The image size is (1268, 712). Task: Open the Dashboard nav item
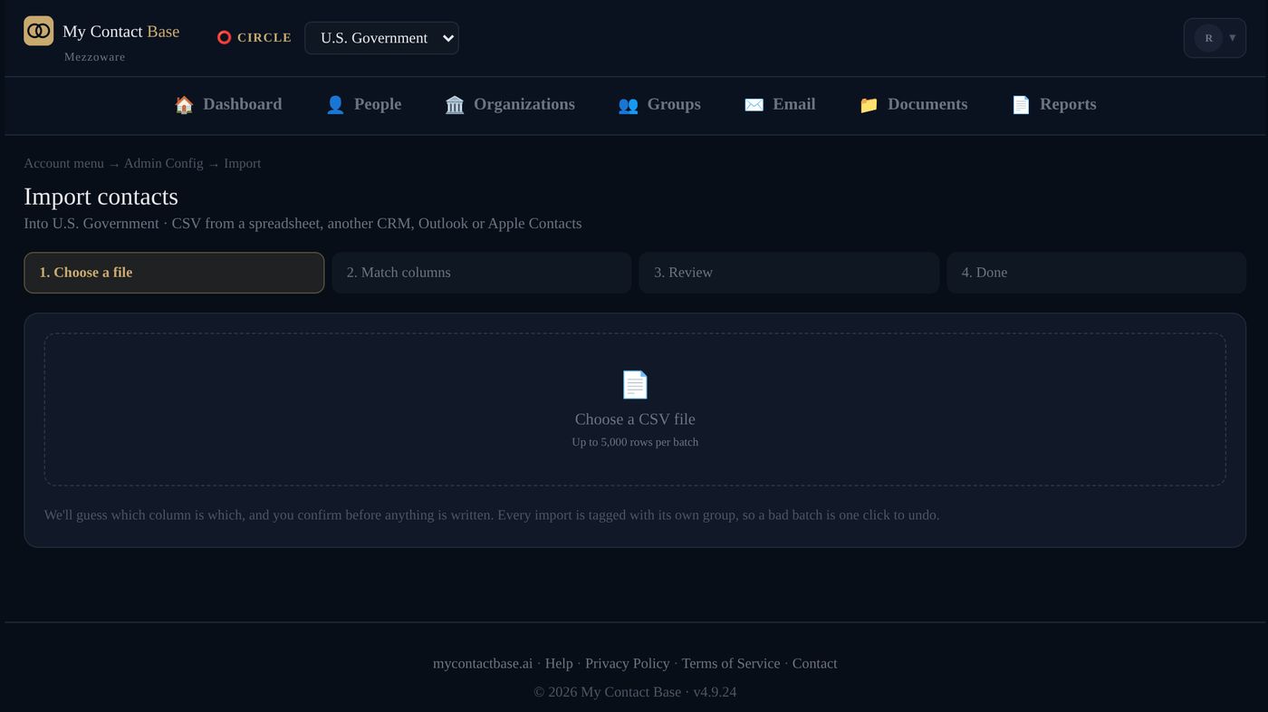coord(228,104)
